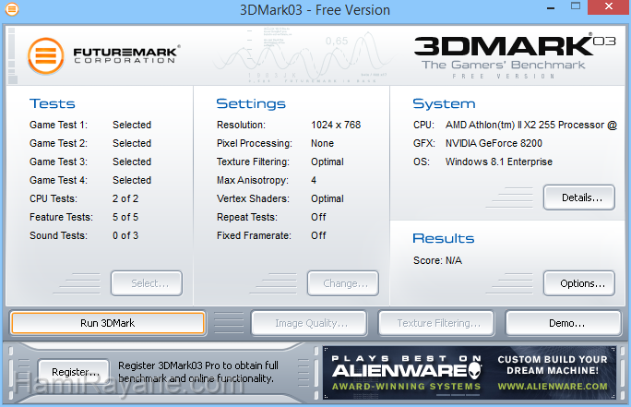This screenshot has width=631, height=407.
Task: Click the Repeat Tests value Off
Action: pos(318,217)
